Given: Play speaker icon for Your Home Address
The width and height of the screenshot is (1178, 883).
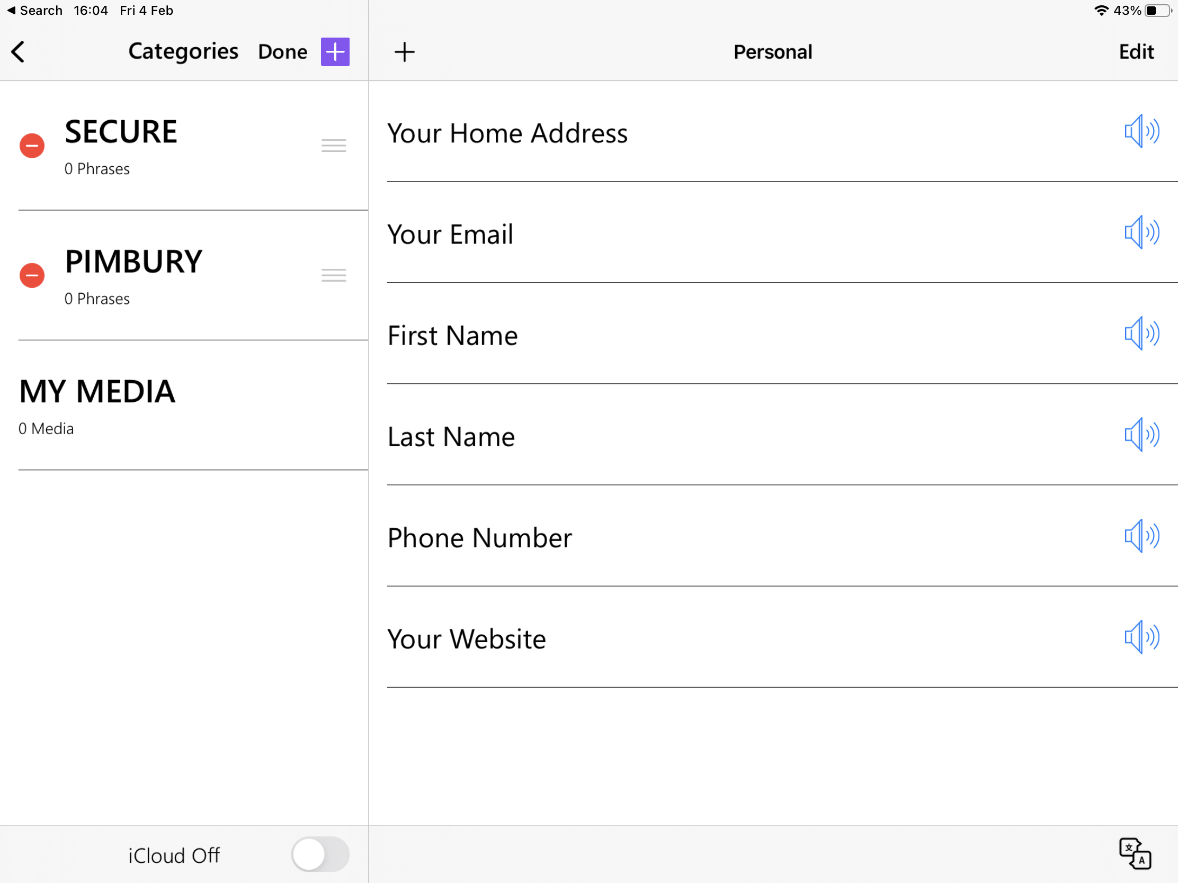Looking at the screenshot, I should (x=1142, y=131).
